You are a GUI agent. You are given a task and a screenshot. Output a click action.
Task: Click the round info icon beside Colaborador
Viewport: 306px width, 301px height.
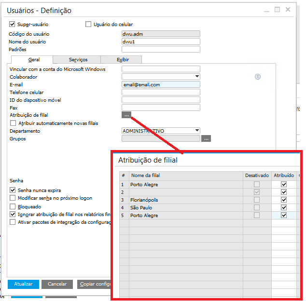pyautogui.click(x=258, y=77)
